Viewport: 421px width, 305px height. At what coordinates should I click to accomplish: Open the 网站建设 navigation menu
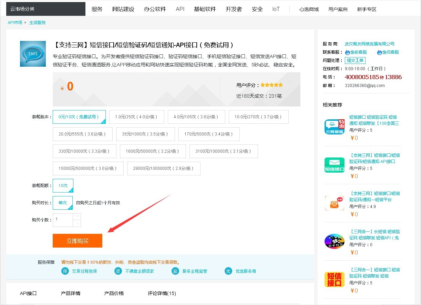[123, 9]
